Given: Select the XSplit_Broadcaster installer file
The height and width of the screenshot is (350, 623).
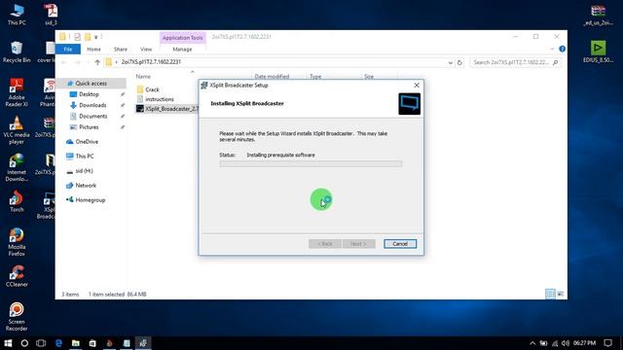Looking at the screenshot, I should click(166, 109).
